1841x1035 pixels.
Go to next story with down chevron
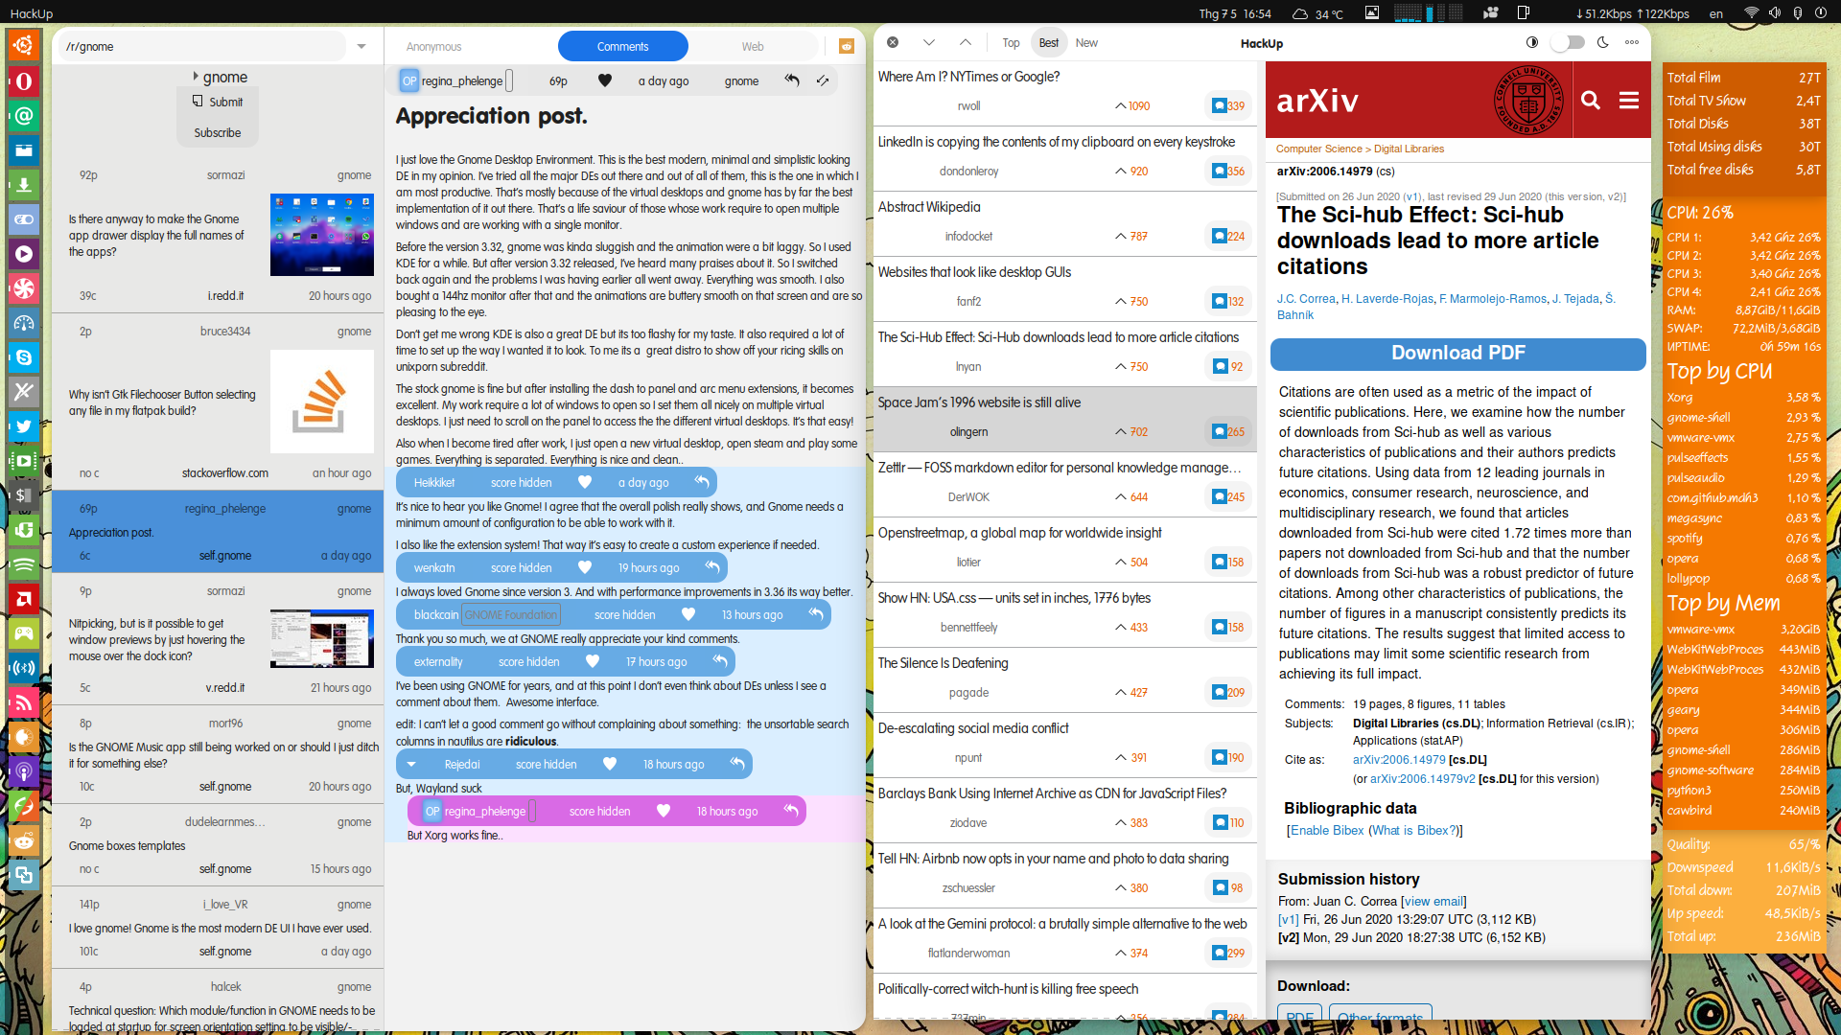click(929, 42)
